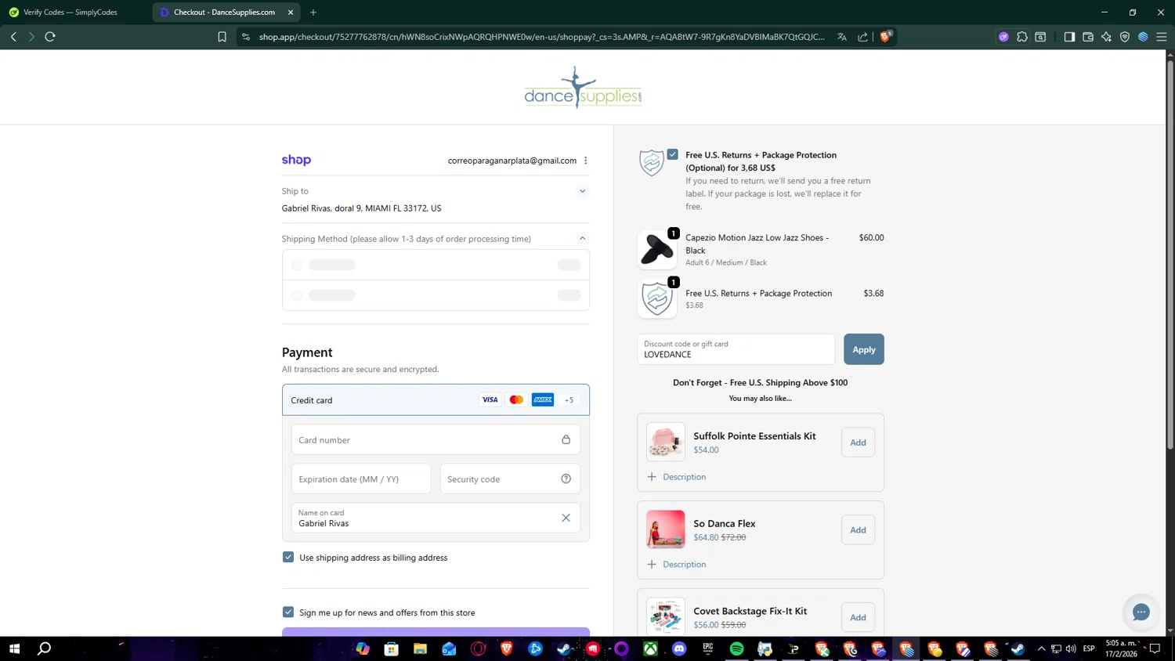Open the live chat bubble

[x=1141, y=612]
